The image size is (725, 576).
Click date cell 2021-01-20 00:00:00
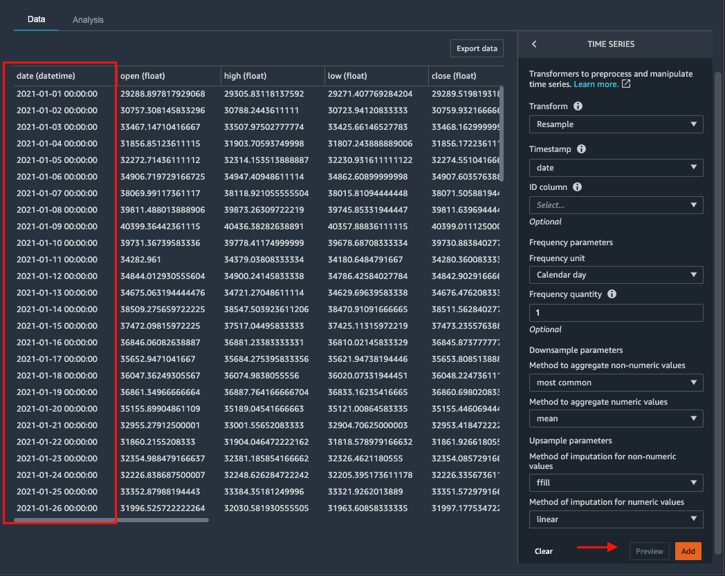click(57, 408)
